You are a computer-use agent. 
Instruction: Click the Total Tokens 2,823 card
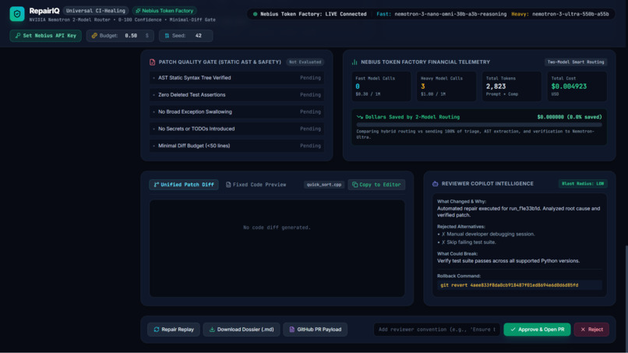tap(511, 86)
